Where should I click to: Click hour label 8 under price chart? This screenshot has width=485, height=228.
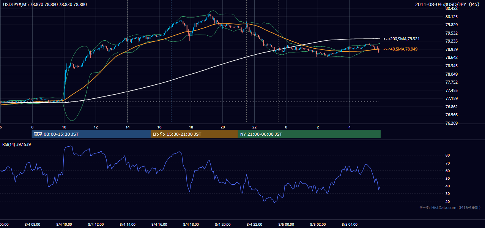[x=32, y=127]
